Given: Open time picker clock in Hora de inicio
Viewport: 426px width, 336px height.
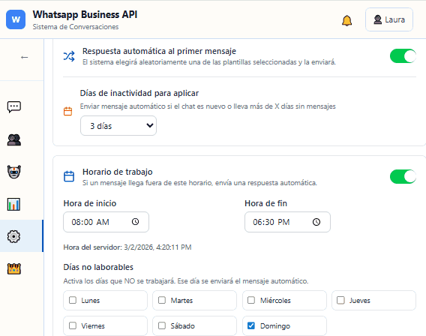Looking at the screenshot, I should [x=135, y=222].
